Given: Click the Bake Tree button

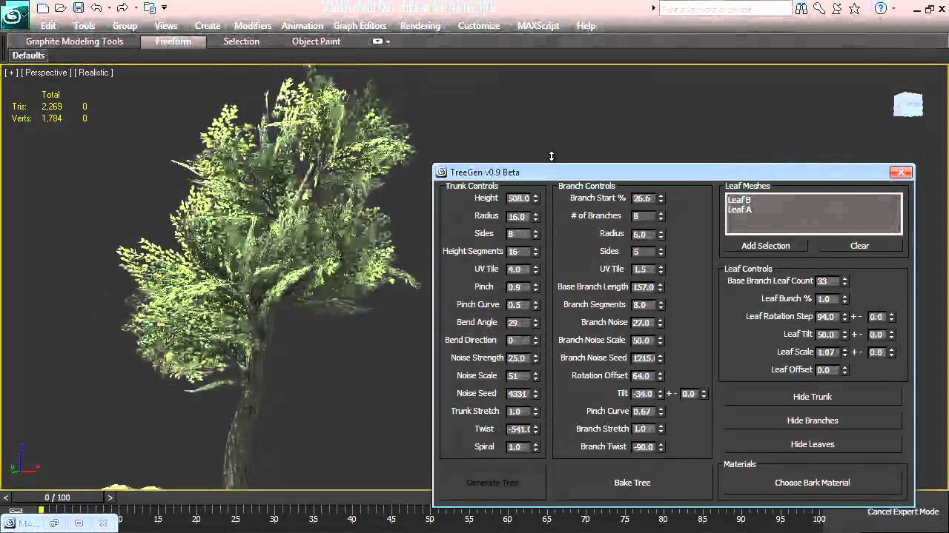Looking at the screenshot, I should click(x=632, y=483).
